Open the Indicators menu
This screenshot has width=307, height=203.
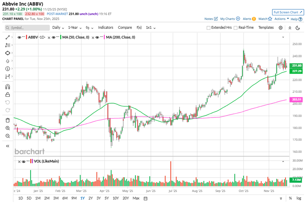pos(106,28)
